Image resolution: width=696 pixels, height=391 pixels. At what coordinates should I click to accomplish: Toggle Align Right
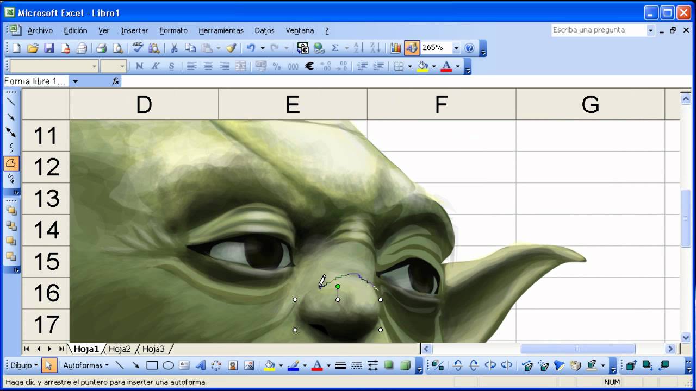tap(224, 66)
